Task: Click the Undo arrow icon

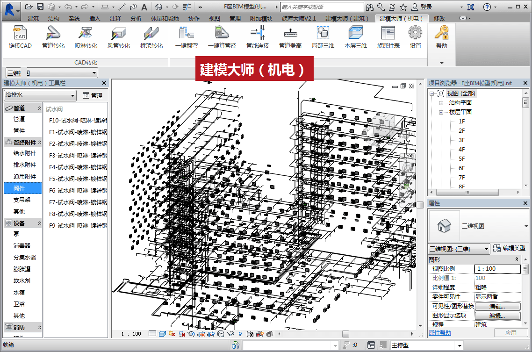Action: [x=68, y=7]
